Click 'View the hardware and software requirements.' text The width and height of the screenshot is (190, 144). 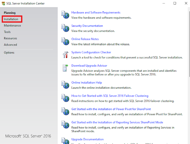click(101, 18)
